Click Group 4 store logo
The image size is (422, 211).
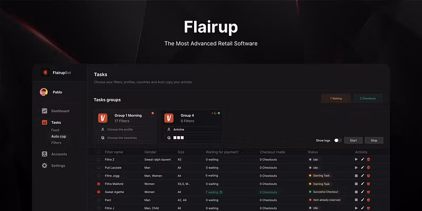click(x=169, y=118)
